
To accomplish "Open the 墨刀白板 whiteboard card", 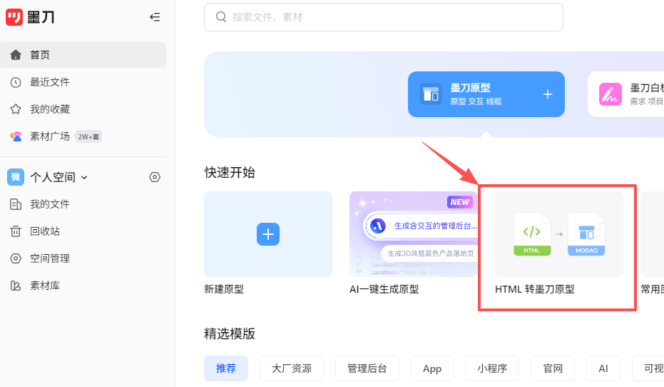I will (x=626, y=94).
